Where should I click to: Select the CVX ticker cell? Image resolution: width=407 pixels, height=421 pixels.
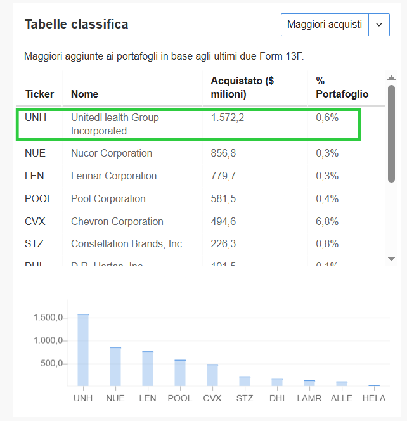[x=35, y=221]
